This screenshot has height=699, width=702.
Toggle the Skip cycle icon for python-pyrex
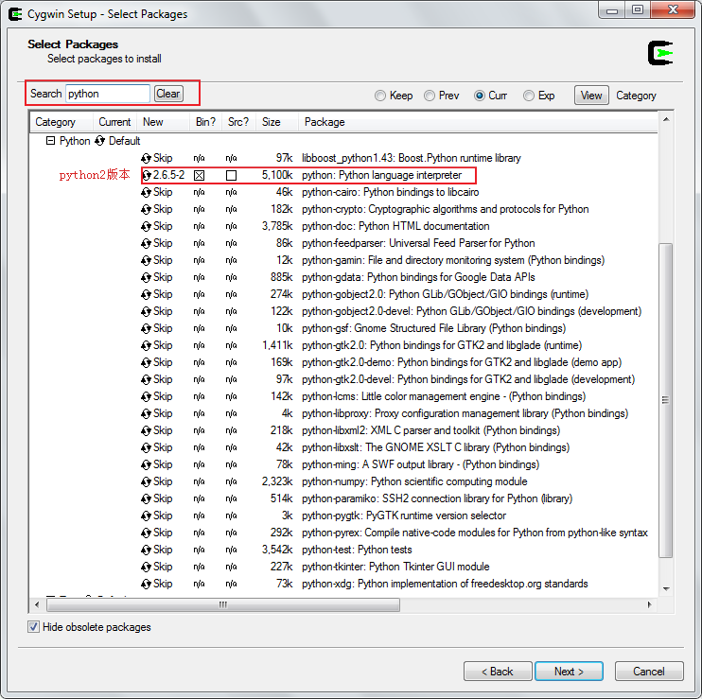[x=146, y=533]
